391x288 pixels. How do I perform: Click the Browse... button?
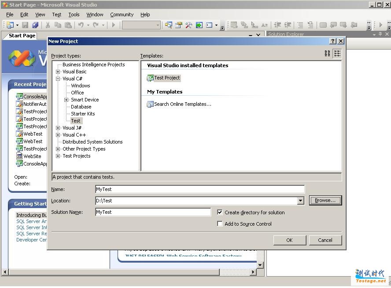tap(325, 201)
